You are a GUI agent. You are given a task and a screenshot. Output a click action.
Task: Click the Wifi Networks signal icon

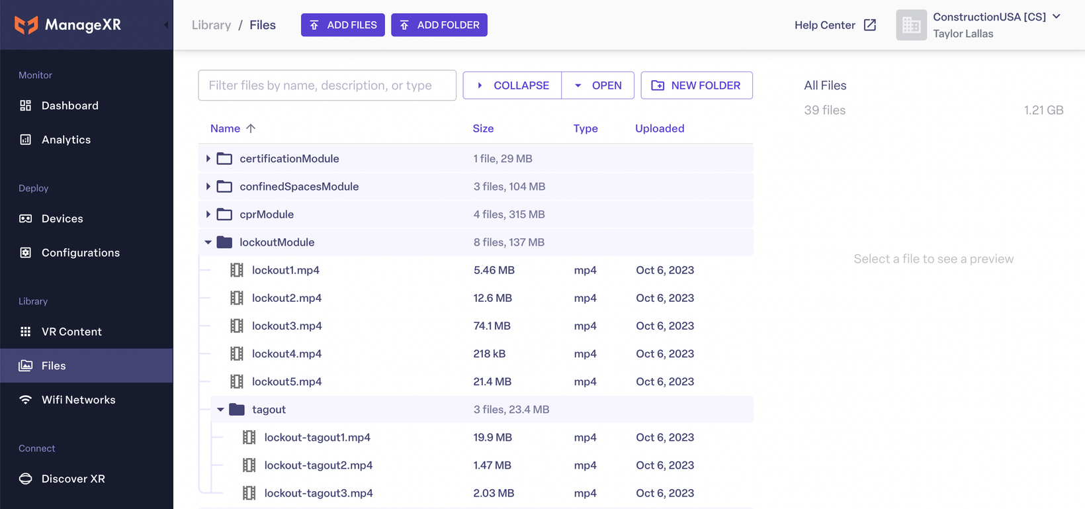(x=26, y=400)
